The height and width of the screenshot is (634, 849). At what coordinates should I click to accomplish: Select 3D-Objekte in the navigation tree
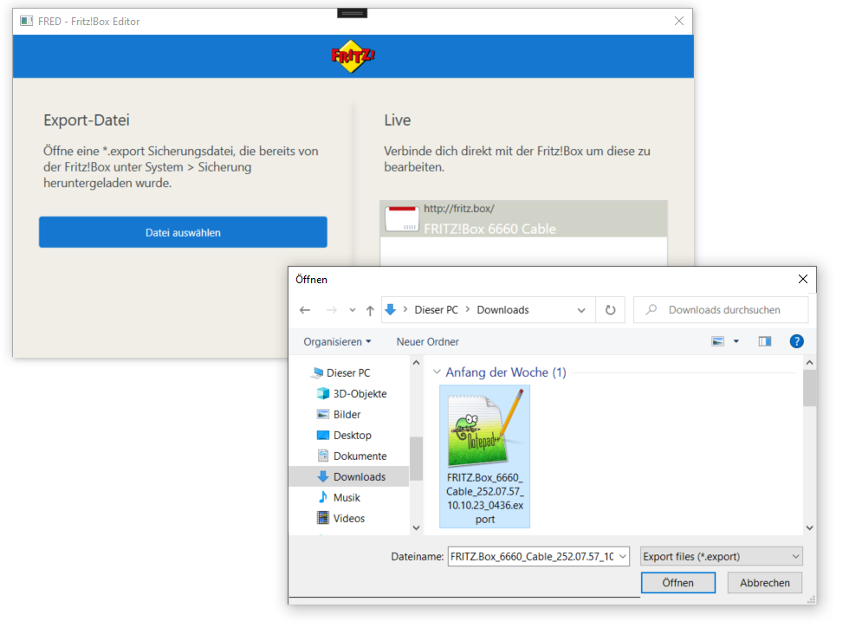pyautogui.click(x=360, y=393)
